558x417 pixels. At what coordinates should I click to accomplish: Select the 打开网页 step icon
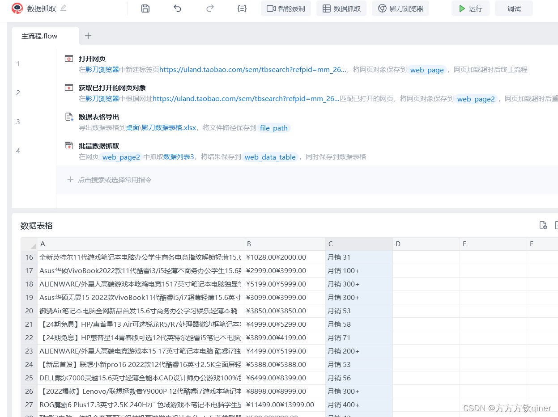(x=69, y=59)
